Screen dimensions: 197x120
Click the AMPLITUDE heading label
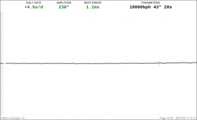(64, 3)
